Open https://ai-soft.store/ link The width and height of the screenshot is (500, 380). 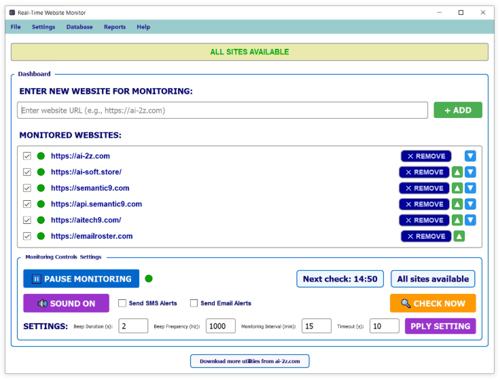tap(86, 172)
